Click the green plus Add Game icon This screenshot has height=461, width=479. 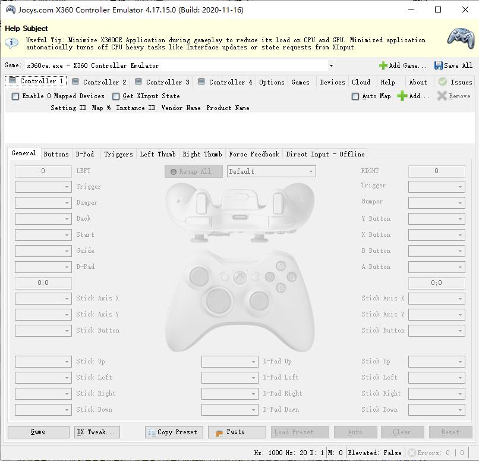pyautogui.click(x=383, y=65)
